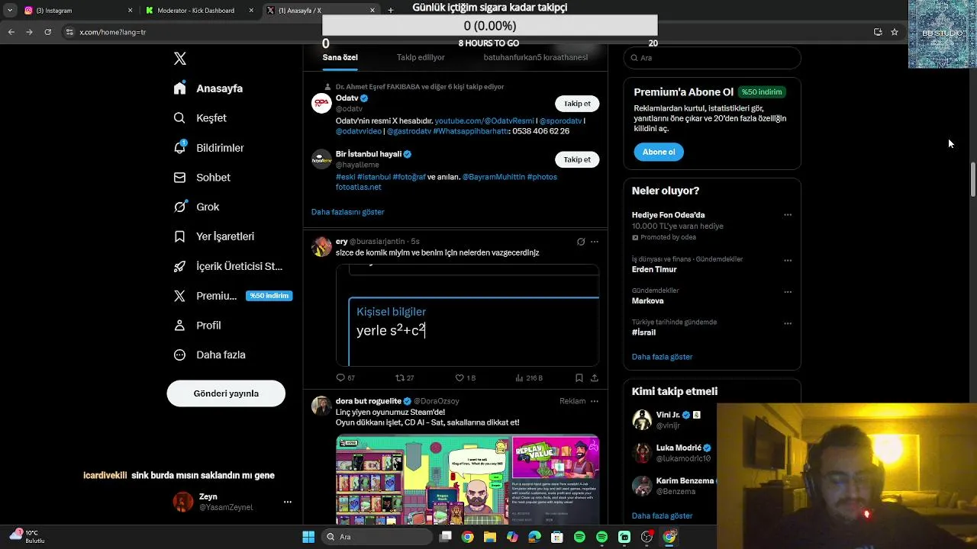Click browser back arrow

(11, 32)
